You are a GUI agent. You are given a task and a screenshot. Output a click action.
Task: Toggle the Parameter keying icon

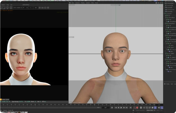pos(152,108)
